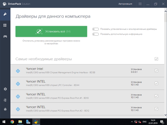
Task: Open taskbar clock 16:24
Action: click(153, 122)
